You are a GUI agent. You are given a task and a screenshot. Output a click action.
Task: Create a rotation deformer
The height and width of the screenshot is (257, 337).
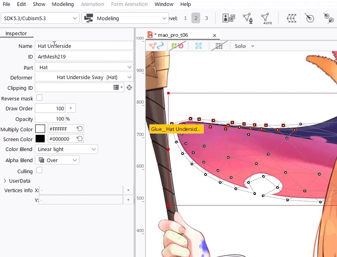[x=309, y=18]
